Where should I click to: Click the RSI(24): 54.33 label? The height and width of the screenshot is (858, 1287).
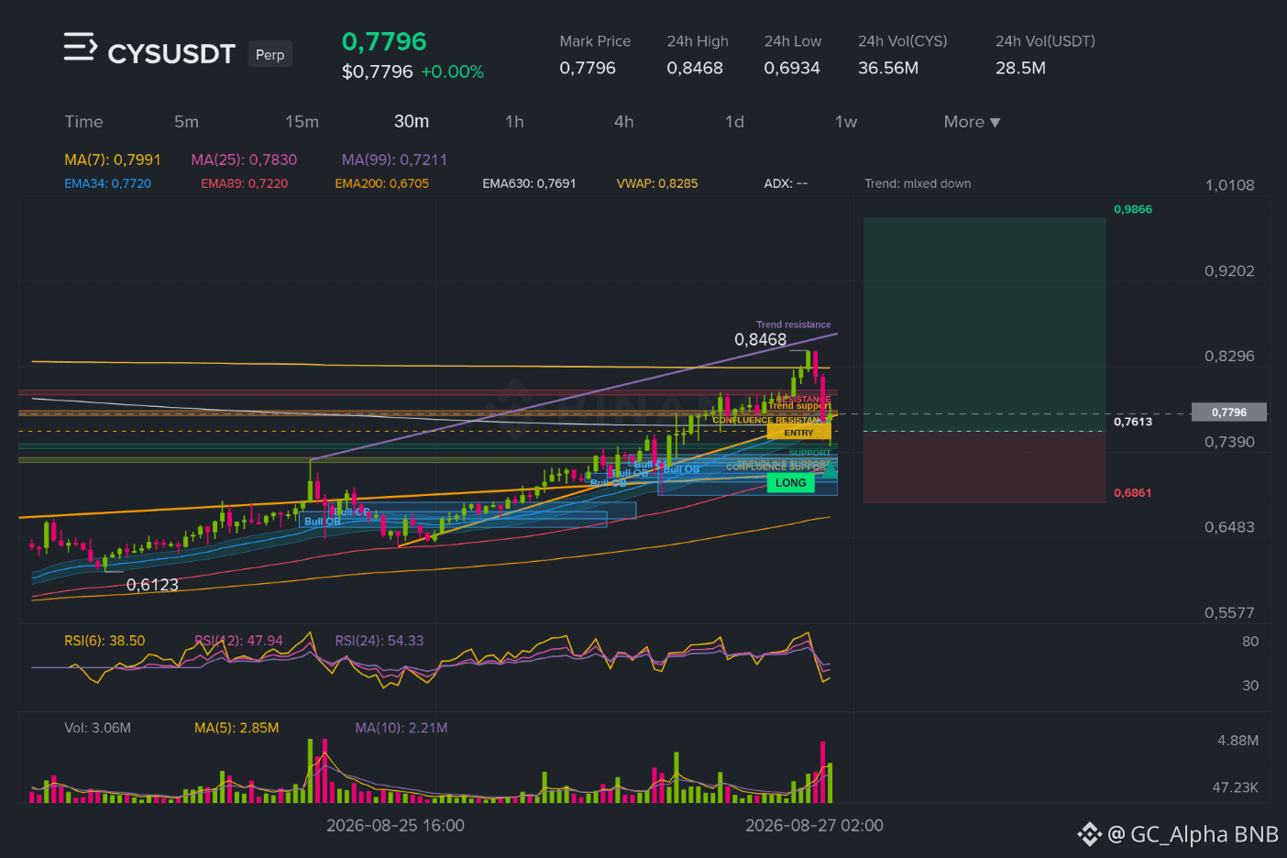[x=379, y=641]
